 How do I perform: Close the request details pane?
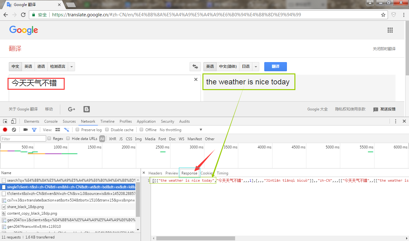tap(144, 173)
